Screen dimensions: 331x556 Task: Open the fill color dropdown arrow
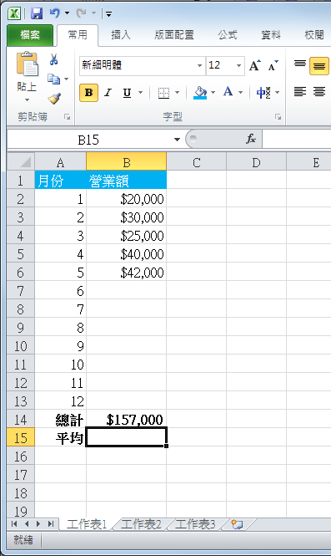[213, 93]
